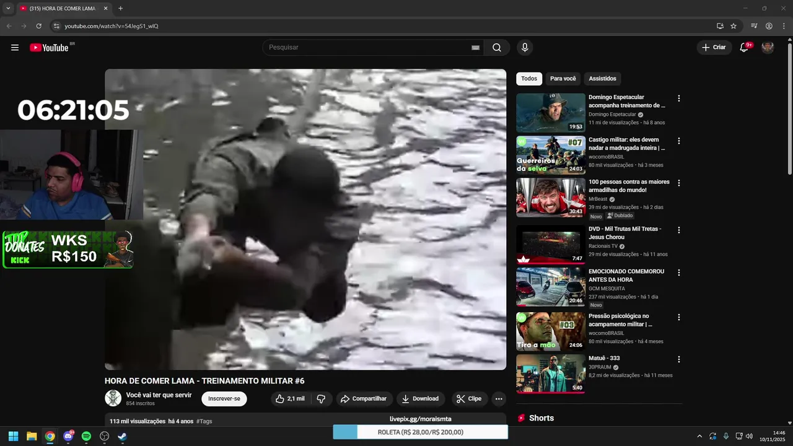Open options menu for 100 pessoas video
Screen dimensions: 793x446
click(x=679, y=183)
